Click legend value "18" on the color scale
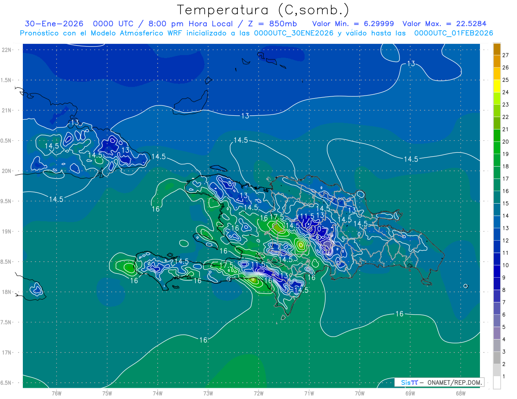The height and width of the screenshot is (399, 517). pos(505,167)
